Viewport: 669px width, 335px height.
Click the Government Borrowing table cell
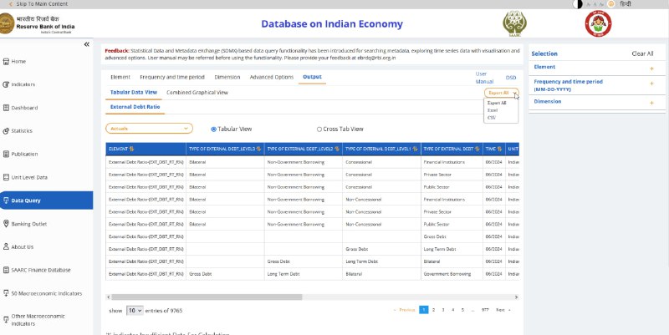[452, 274]
